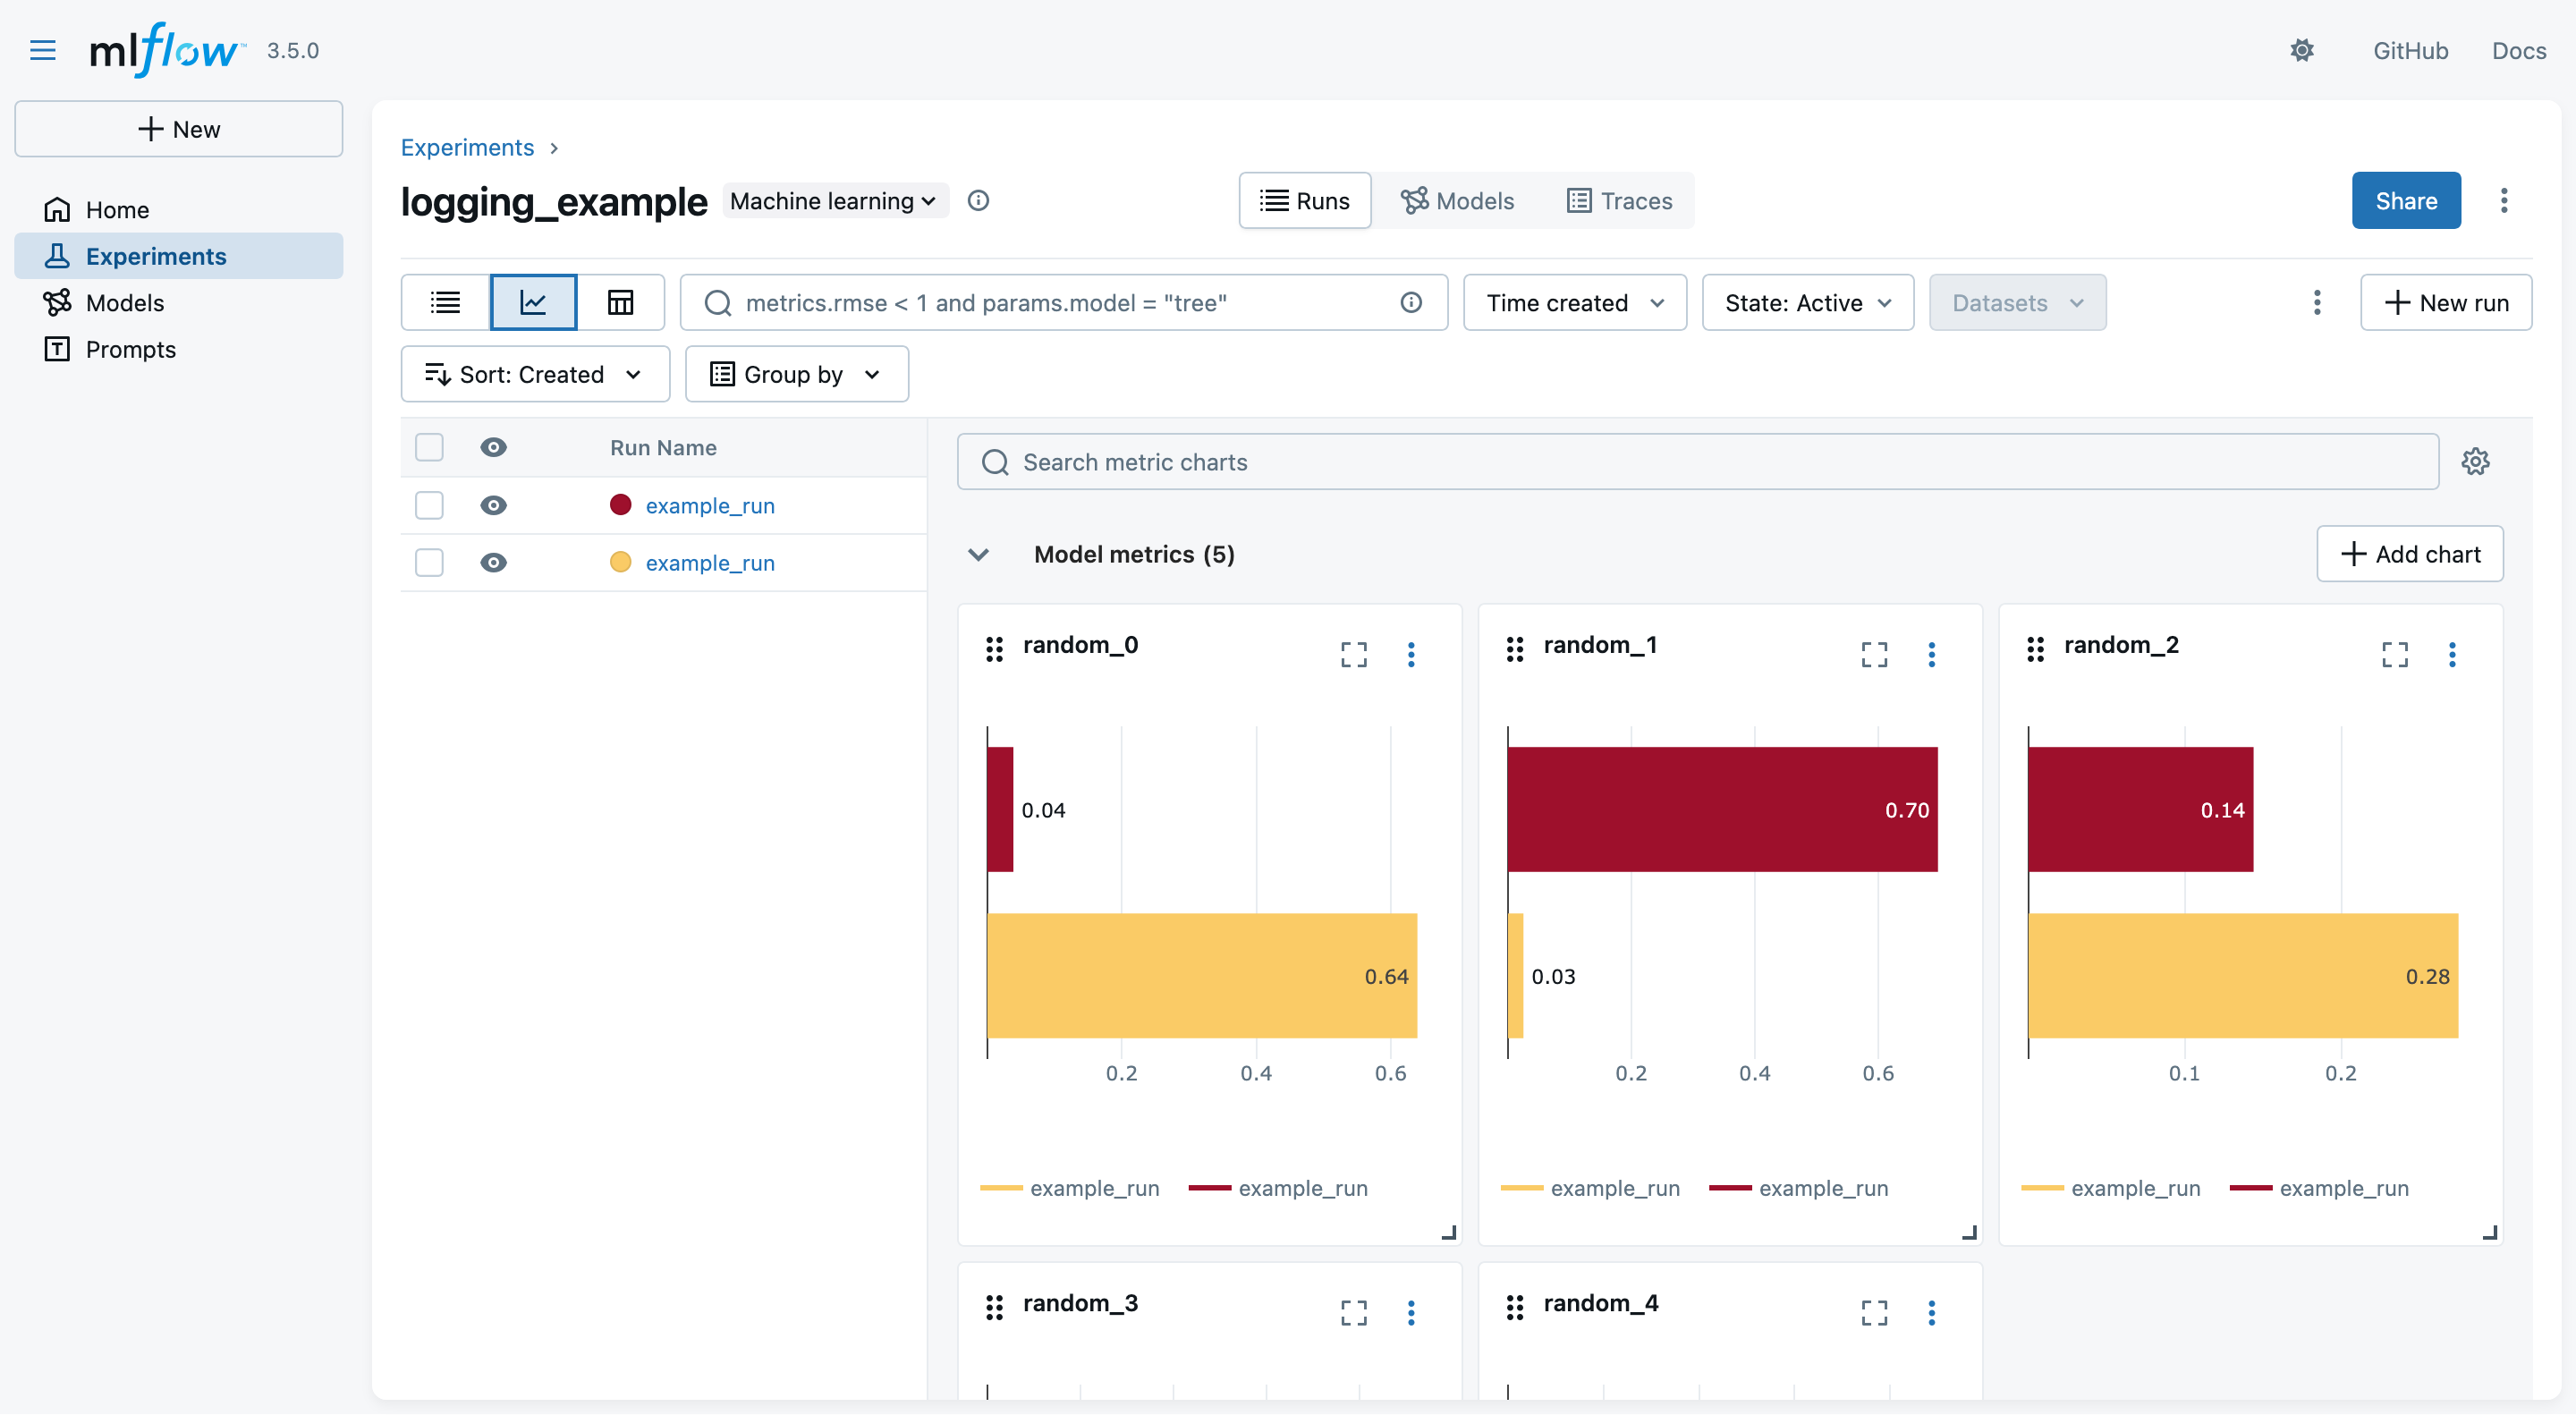Hide the yellow example_run run

coord(493,562)
